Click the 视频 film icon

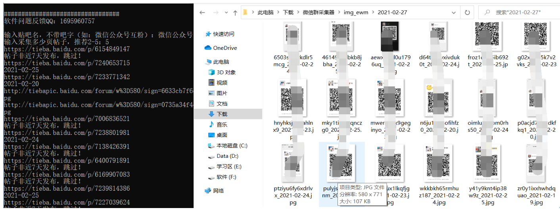point(211,83)
